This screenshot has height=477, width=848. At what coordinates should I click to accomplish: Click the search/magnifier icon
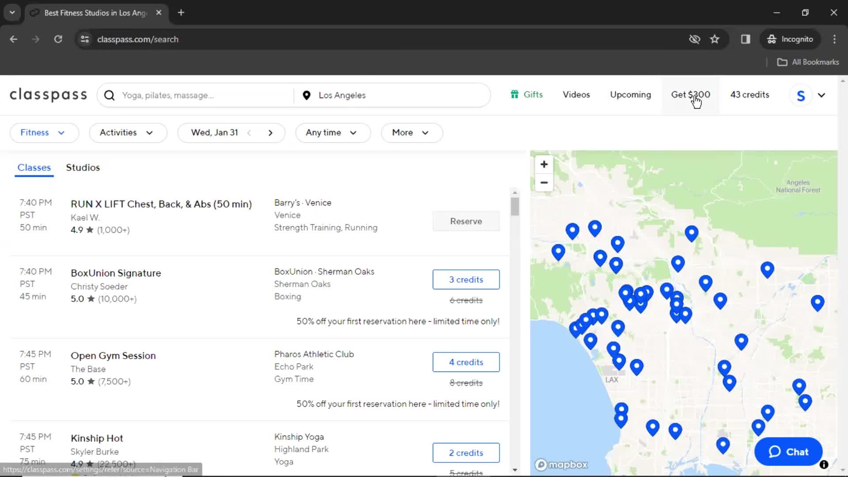pos(110,95)
